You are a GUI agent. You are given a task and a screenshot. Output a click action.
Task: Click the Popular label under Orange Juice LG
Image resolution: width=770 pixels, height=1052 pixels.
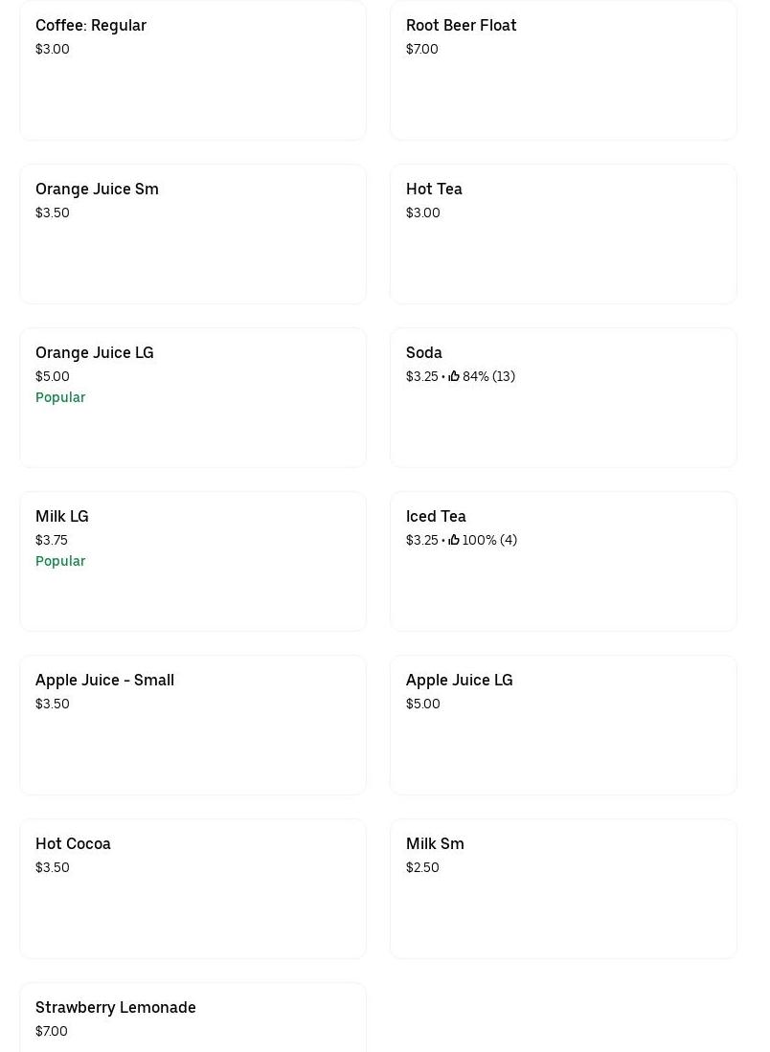coord(60,397)
